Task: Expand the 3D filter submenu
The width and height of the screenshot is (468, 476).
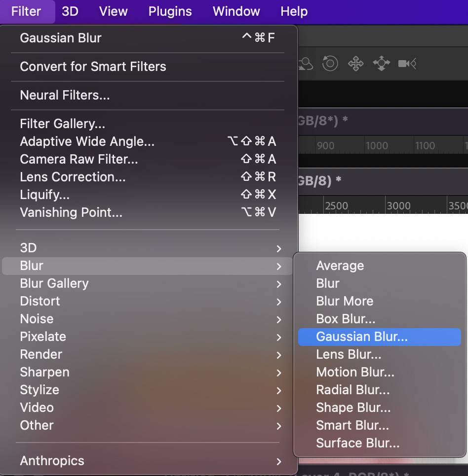Action: 148,248
